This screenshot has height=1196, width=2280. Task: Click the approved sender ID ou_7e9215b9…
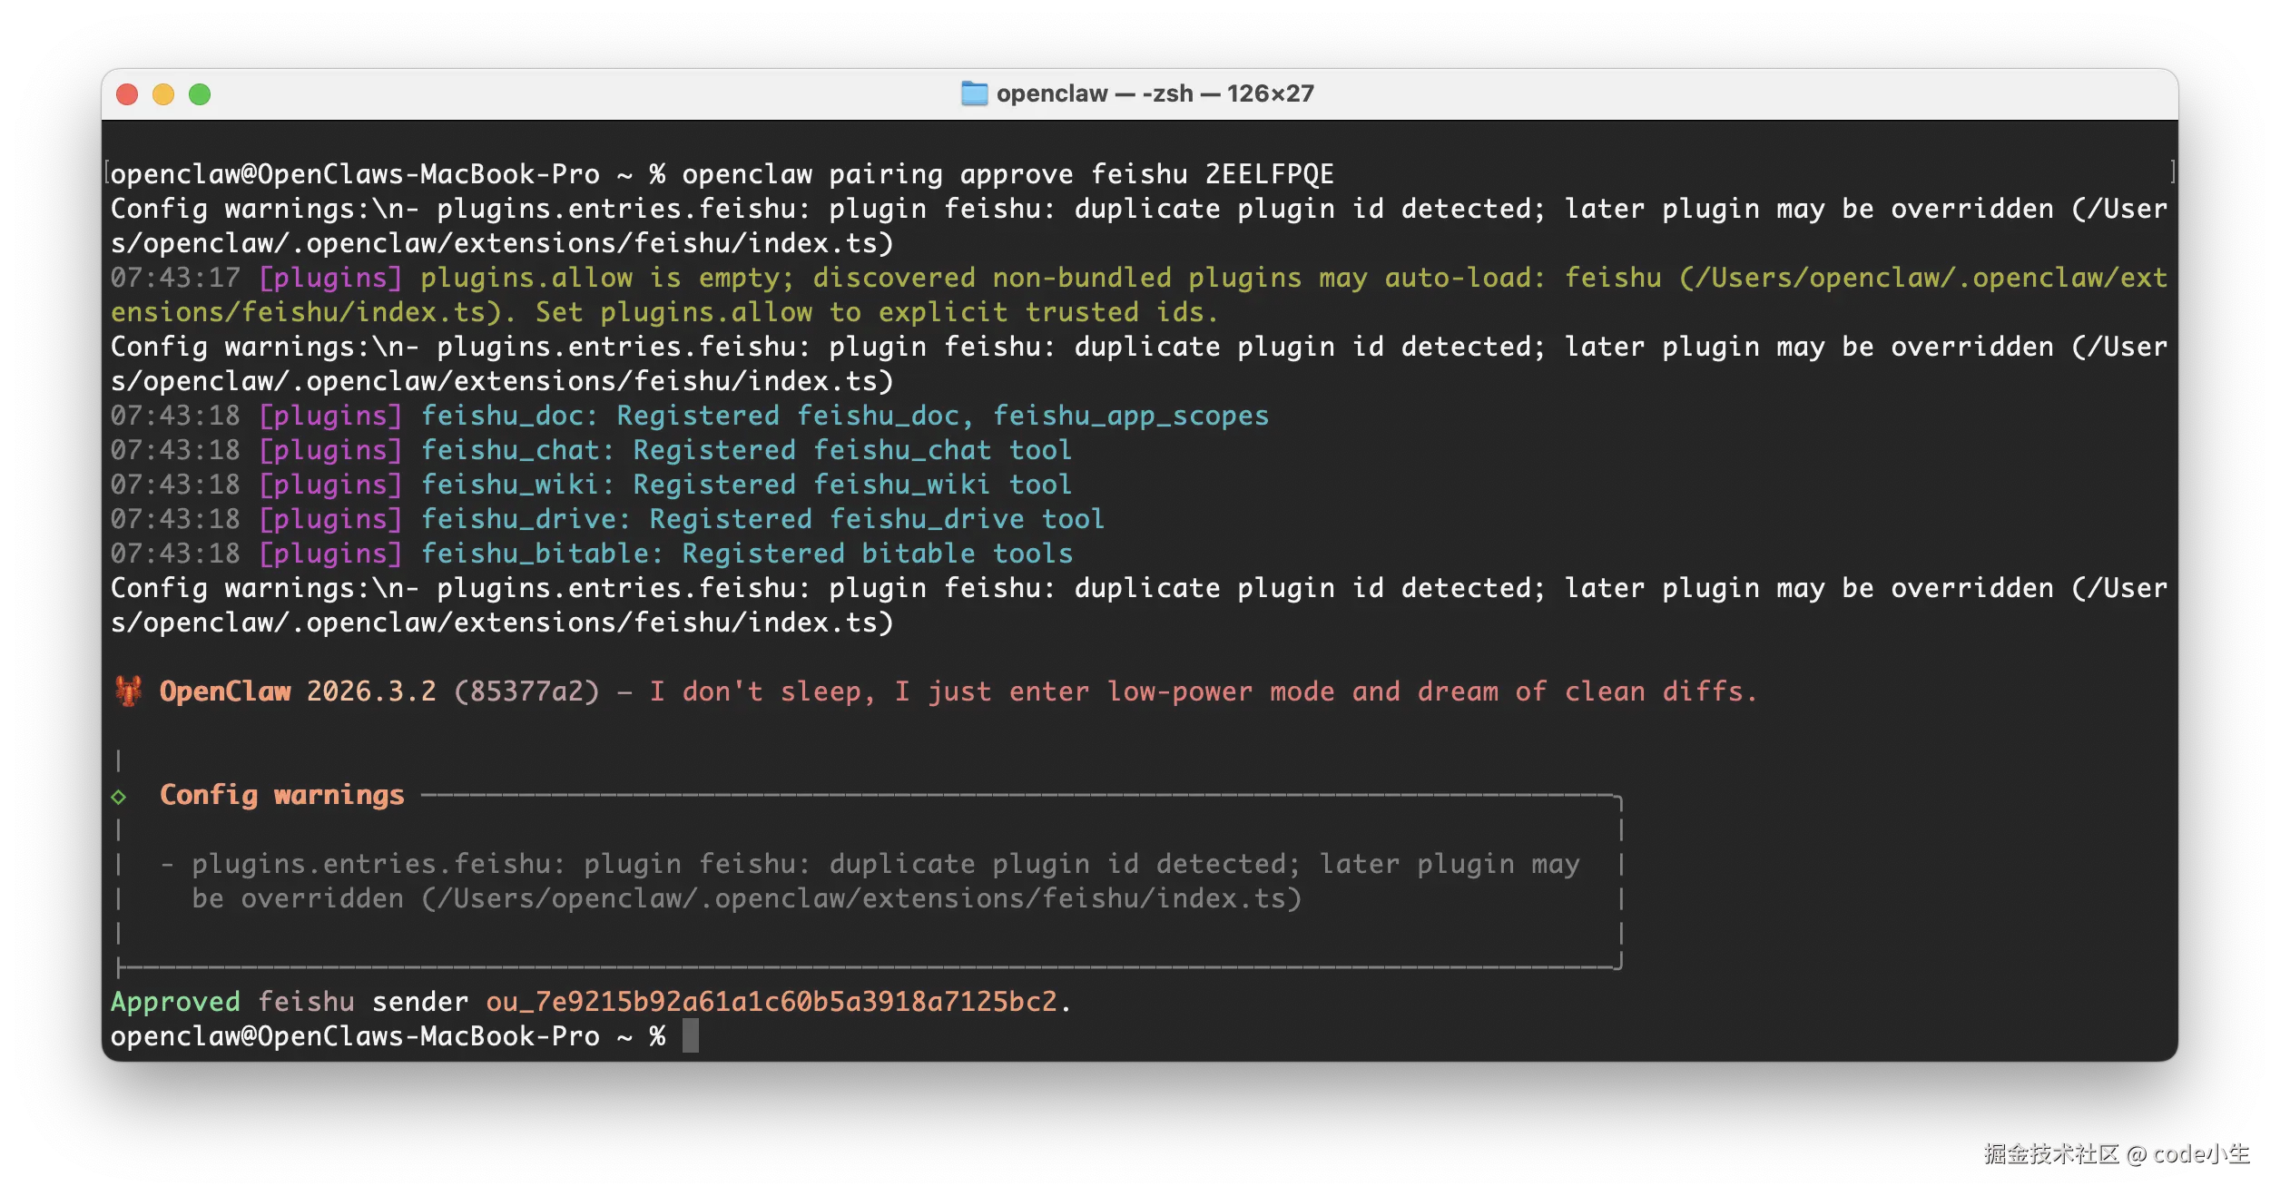point(771,1002)
